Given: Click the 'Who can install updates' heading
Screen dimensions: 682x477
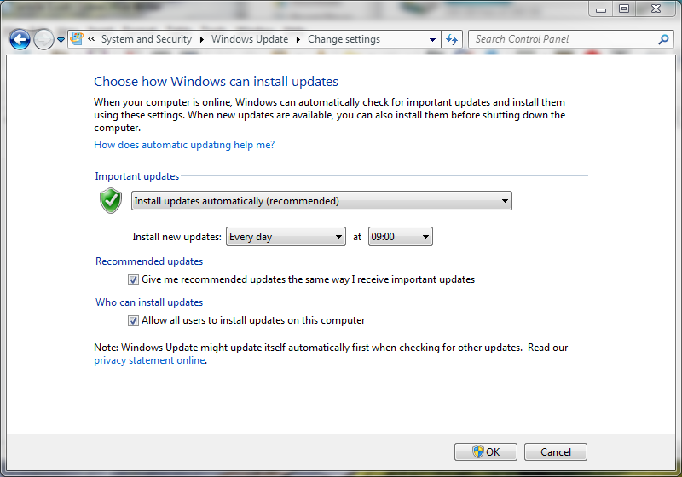Looking at the screenshot, I should [x=149, y=302].
